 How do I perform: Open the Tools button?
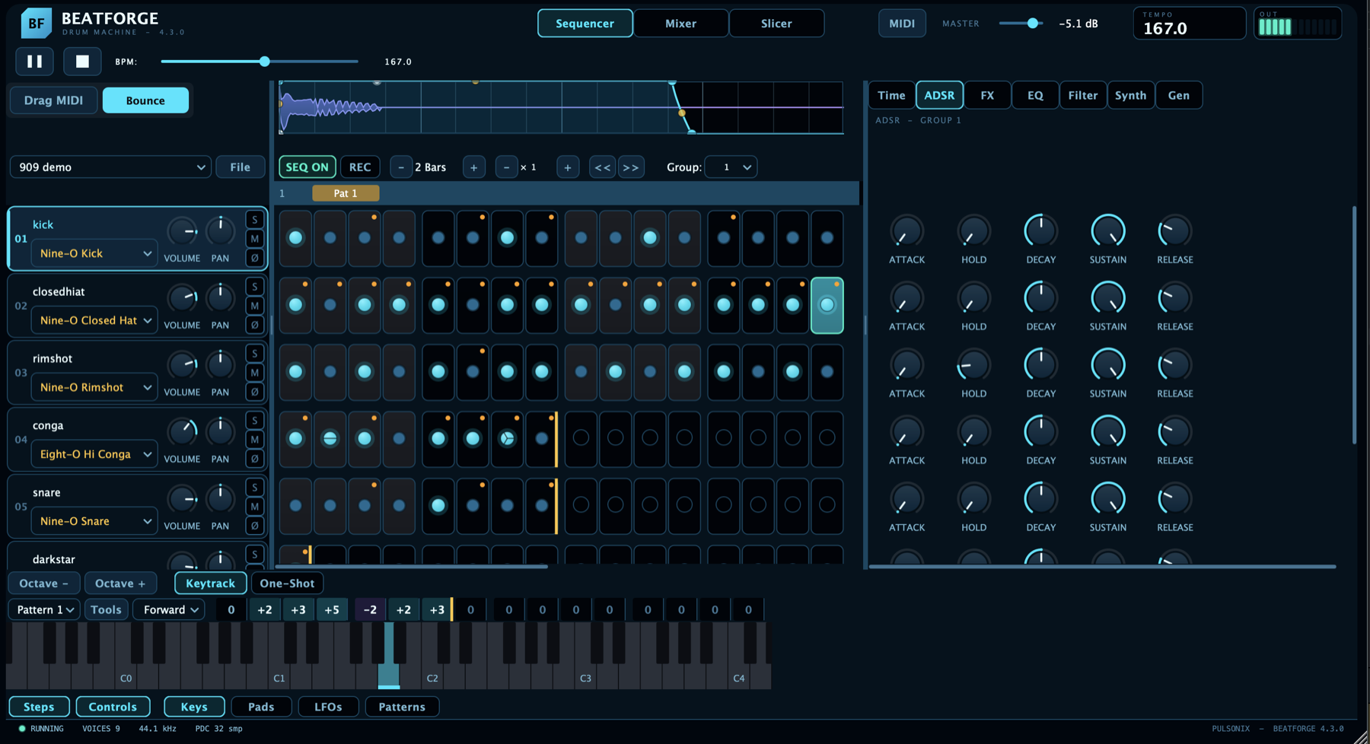106,610
